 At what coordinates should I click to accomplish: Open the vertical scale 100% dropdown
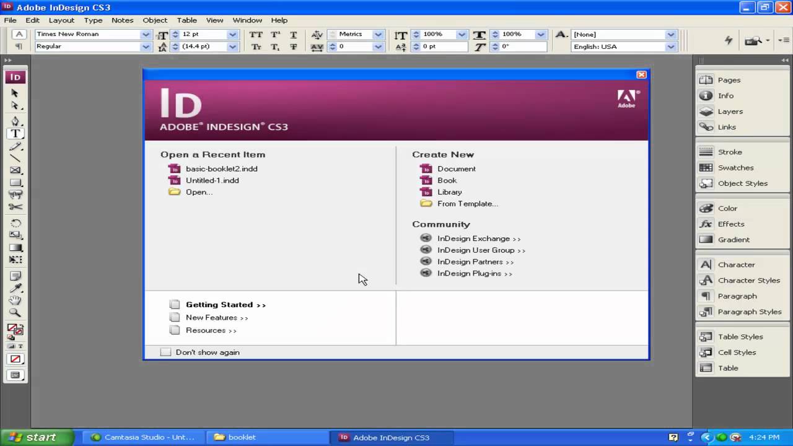tap(462, 35)
